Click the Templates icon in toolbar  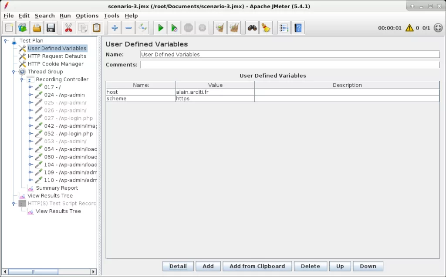23,28
